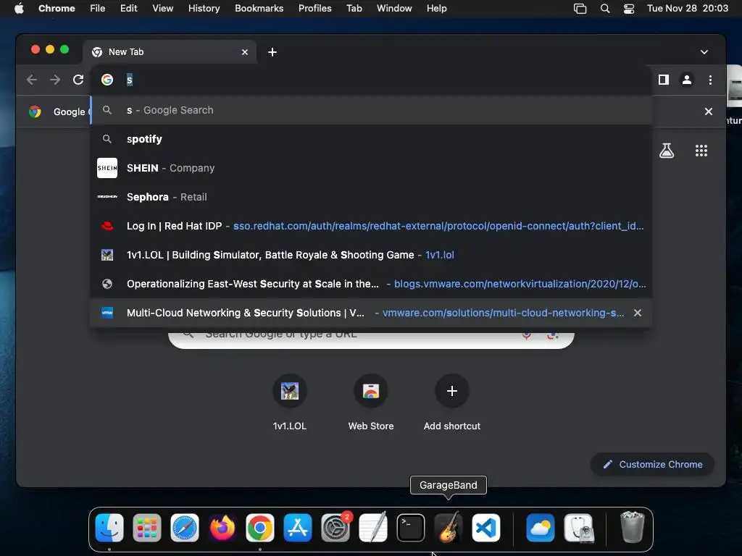Launch Safari from the Dock

(185, 528)
